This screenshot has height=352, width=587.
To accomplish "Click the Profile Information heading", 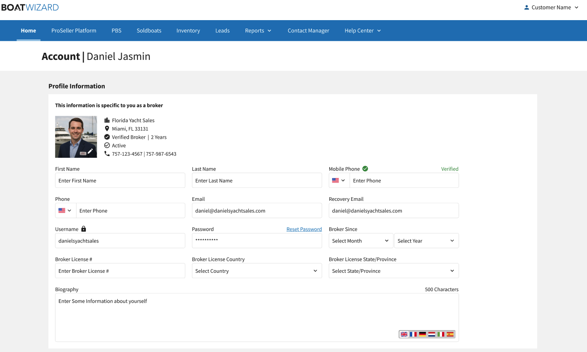I will click(77, 86).
